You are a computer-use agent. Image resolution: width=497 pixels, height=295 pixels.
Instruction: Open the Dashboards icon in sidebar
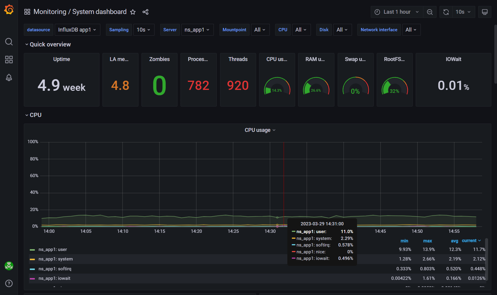tap(9, 60)
